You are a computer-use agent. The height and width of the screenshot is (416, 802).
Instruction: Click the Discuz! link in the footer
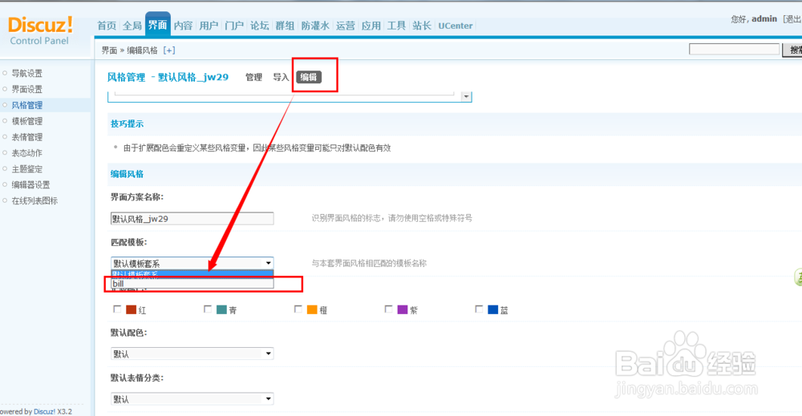tap(44, 411)
